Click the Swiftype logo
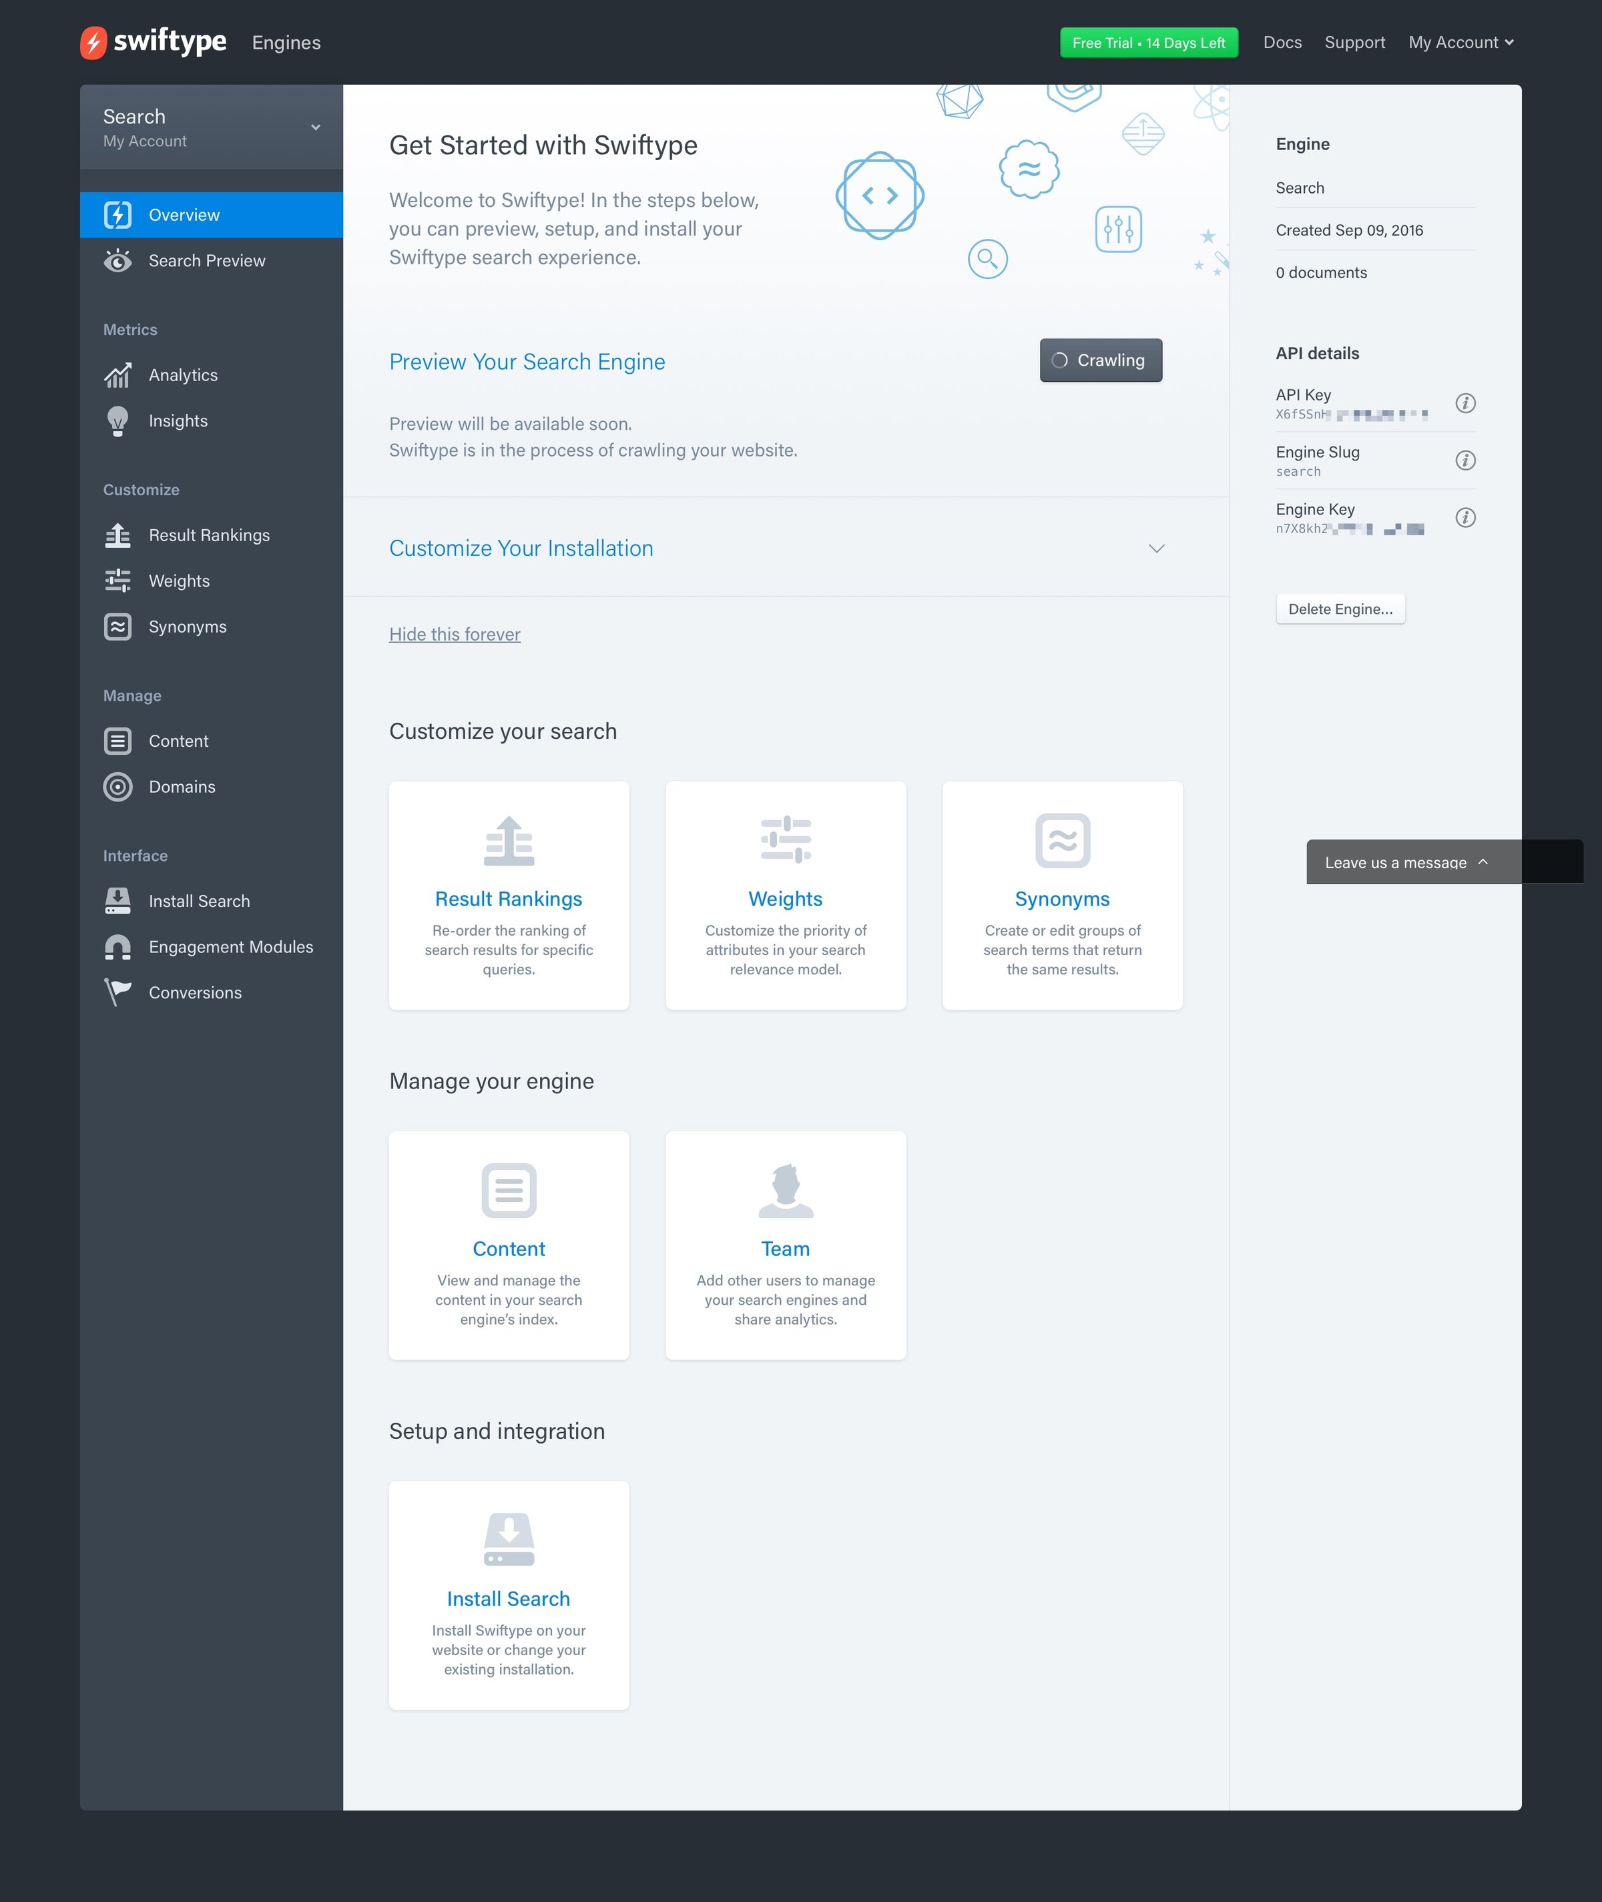This screenshot has height=1902, width=1602. [x=154, y=42]
